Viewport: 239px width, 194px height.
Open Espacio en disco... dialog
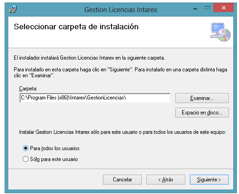tap(202, 113)
